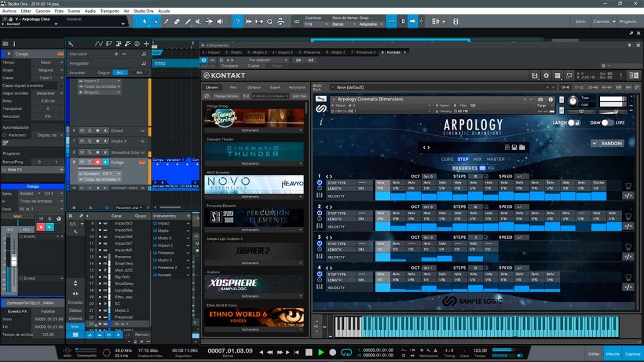644x362 pixels.
Task: Delete sequencer row 3 with trash icon
Action: [628, 246]
